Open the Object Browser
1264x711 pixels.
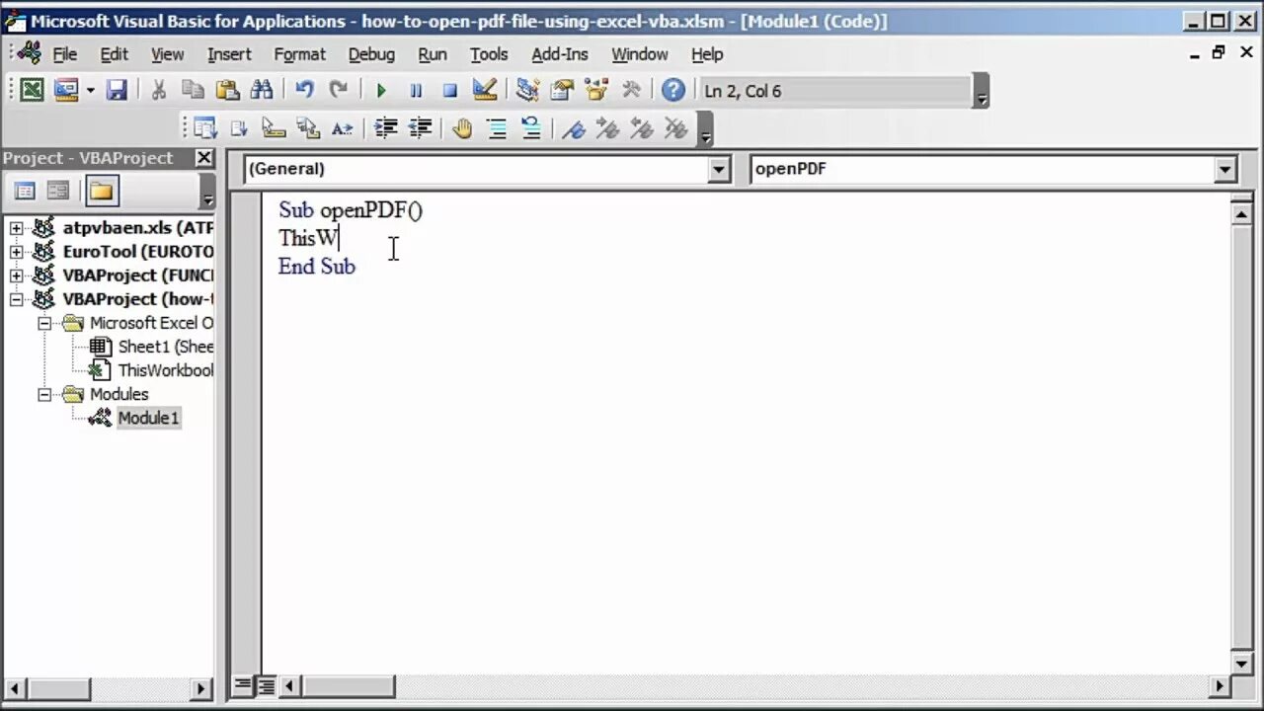pyautogui.click(x=595, y=90)
